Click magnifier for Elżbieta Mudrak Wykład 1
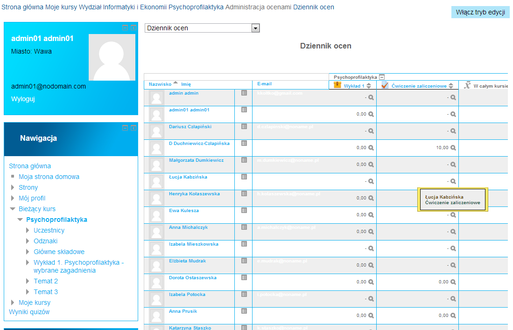The height and width of the screenshot is (330, 513). (x=371, y=265)
